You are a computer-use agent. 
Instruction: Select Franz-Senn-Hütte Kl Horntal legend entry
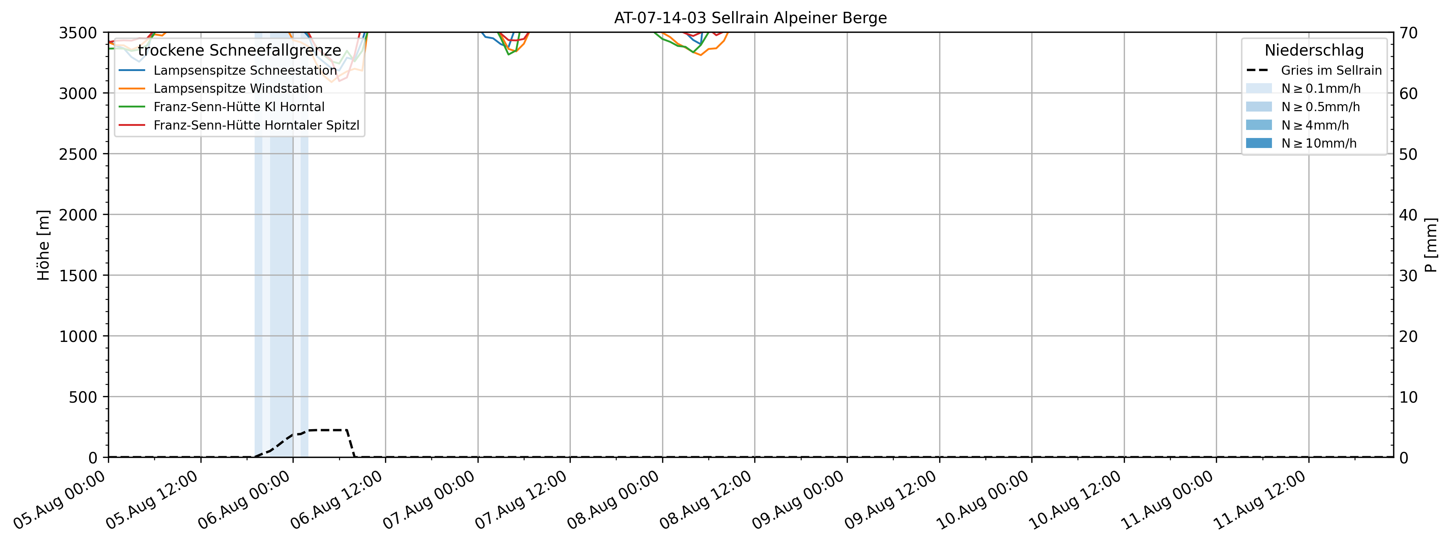[x=239, y=107]
